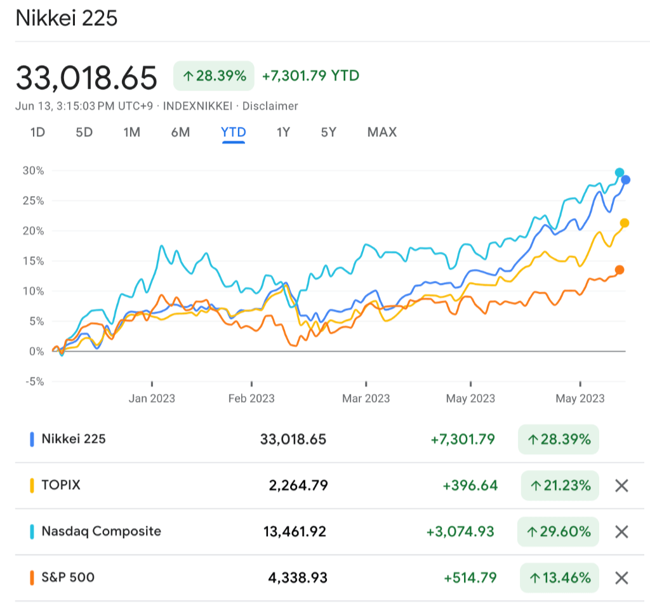Click the Nikkei 225 page title
Image resolution: width=650 pixels, height=611 pixels.
click(x=66, y=18)
